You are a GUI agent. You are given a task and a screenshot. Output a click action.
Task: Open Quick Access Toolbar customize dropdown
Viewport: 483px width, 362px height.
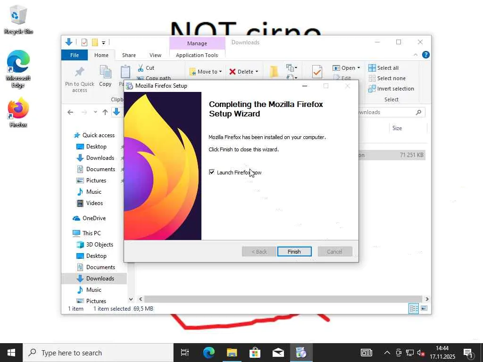point(103,42)
